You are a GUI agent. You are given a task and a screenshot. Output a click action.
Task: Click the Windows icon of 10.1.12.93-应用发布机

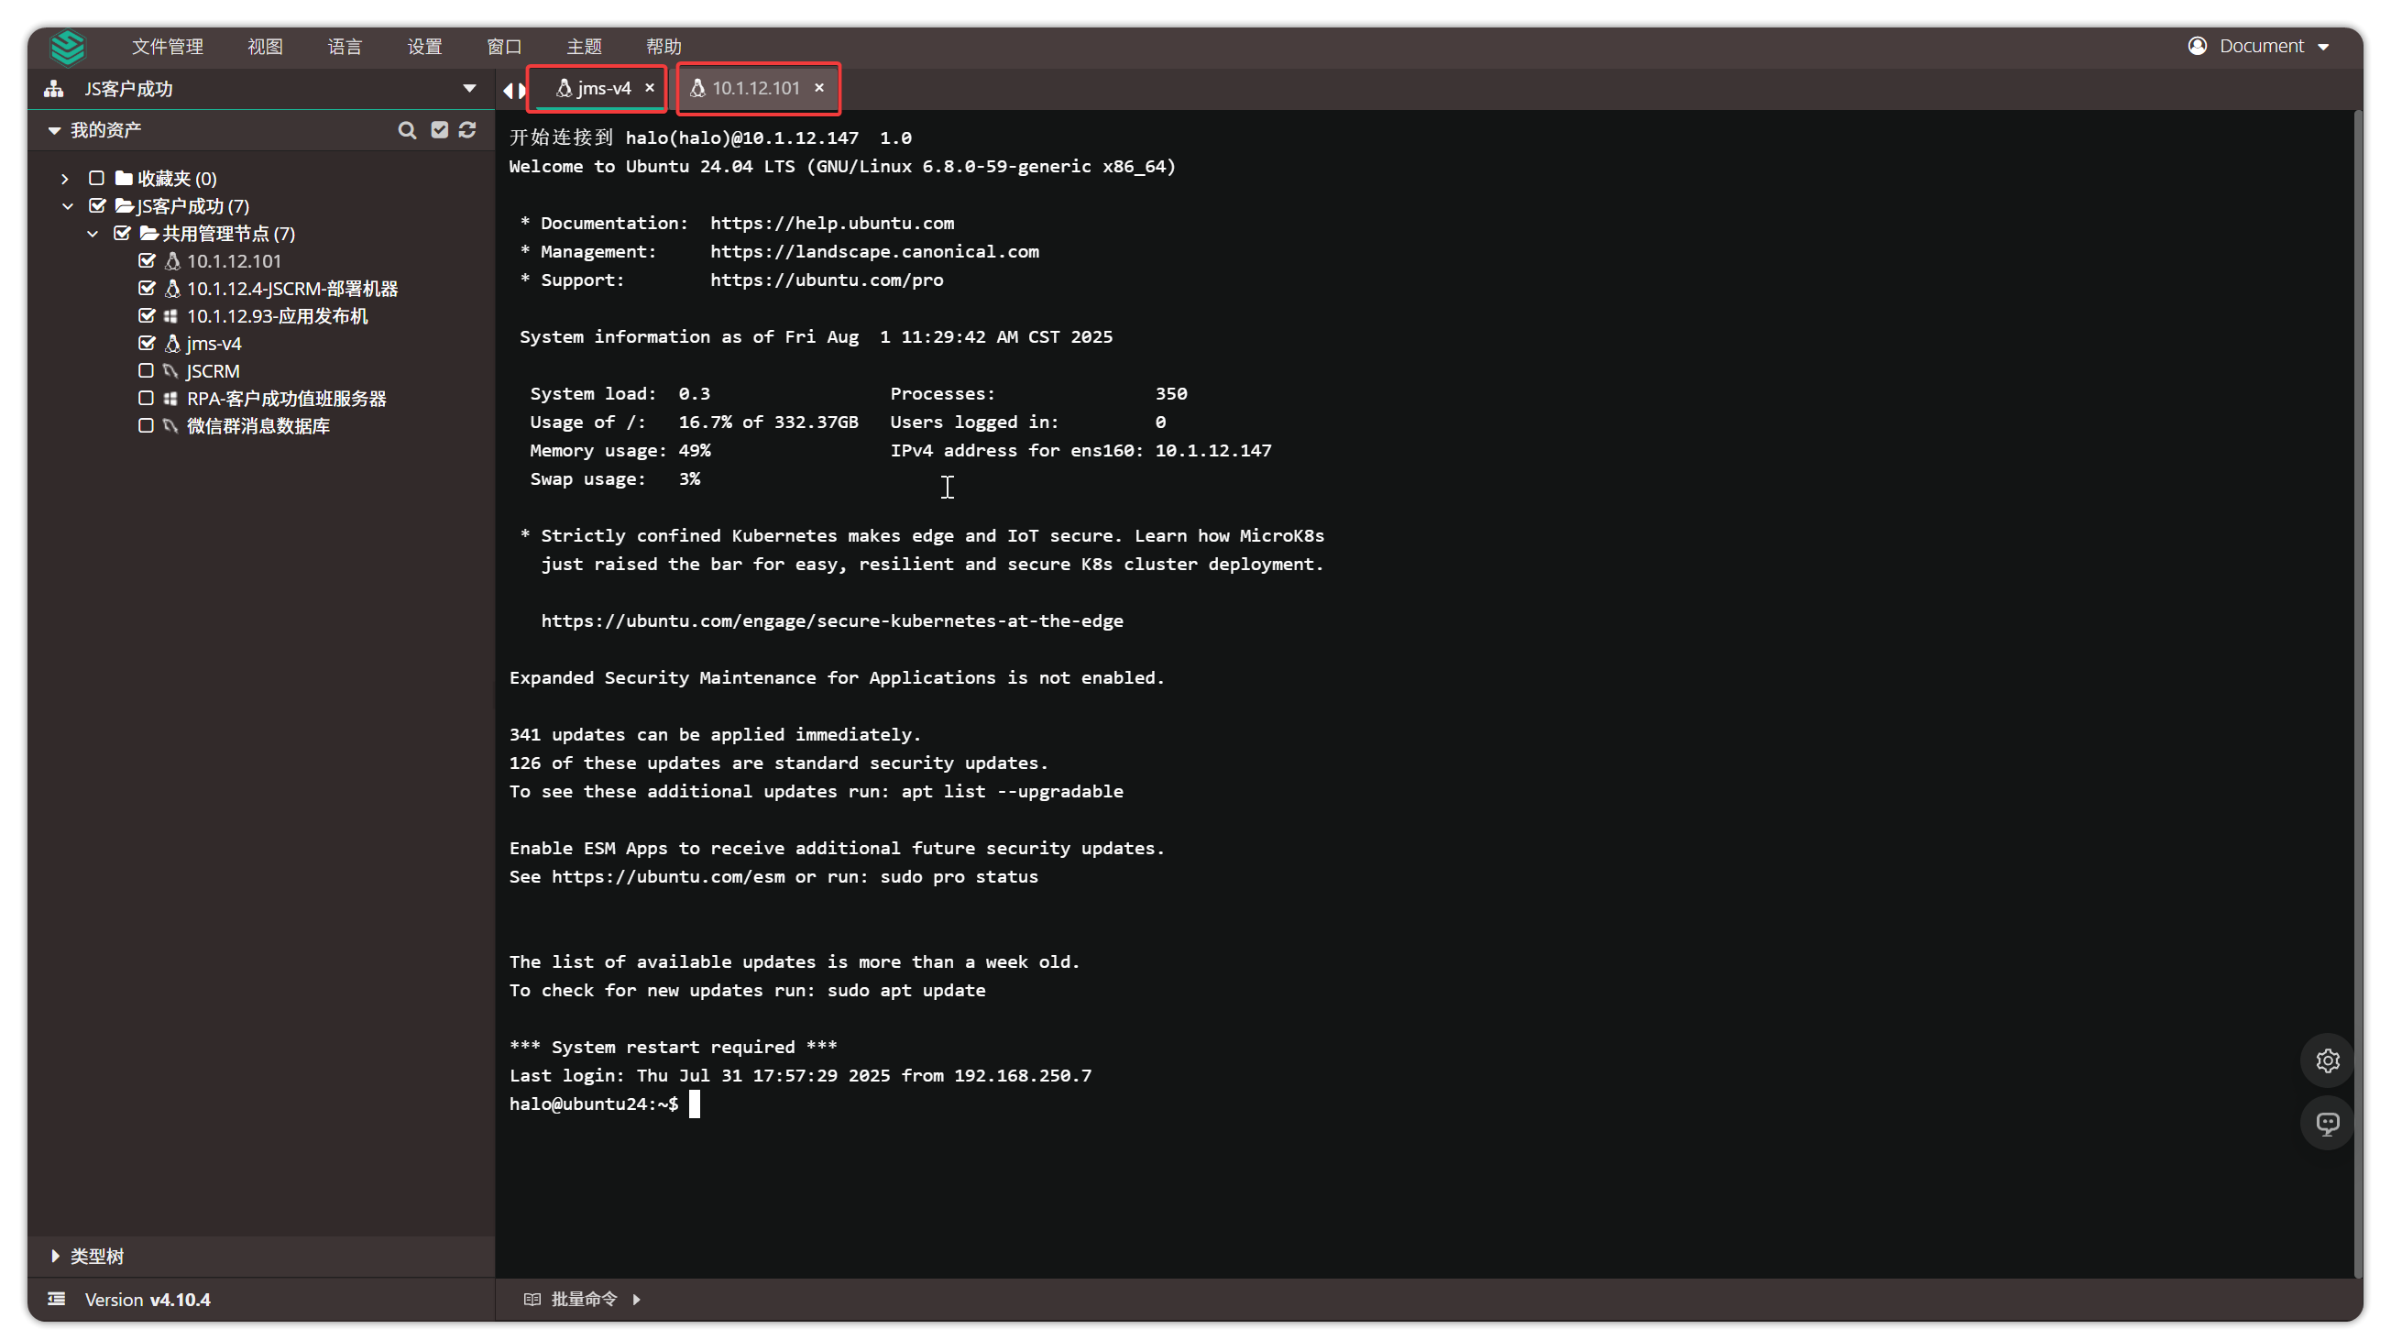coord(170,316)
